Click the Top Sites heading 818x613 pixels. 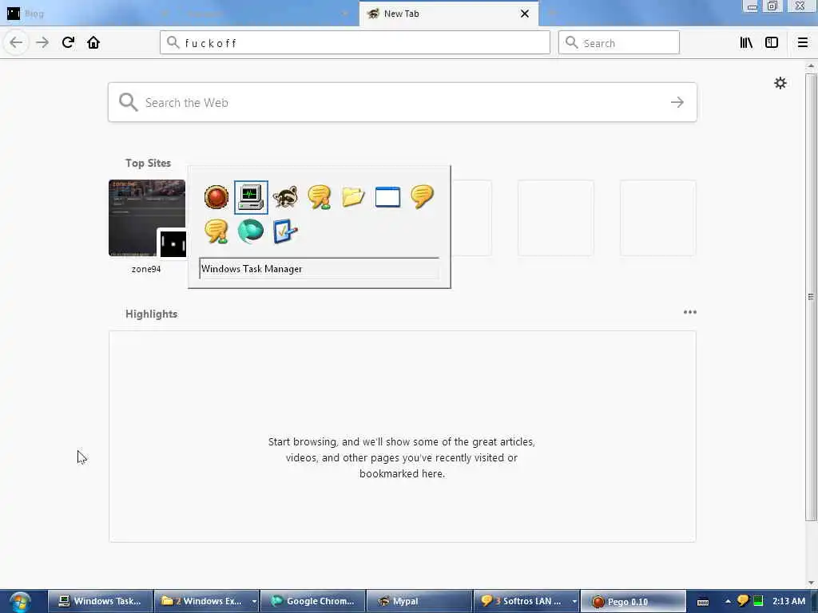[148, 163]
